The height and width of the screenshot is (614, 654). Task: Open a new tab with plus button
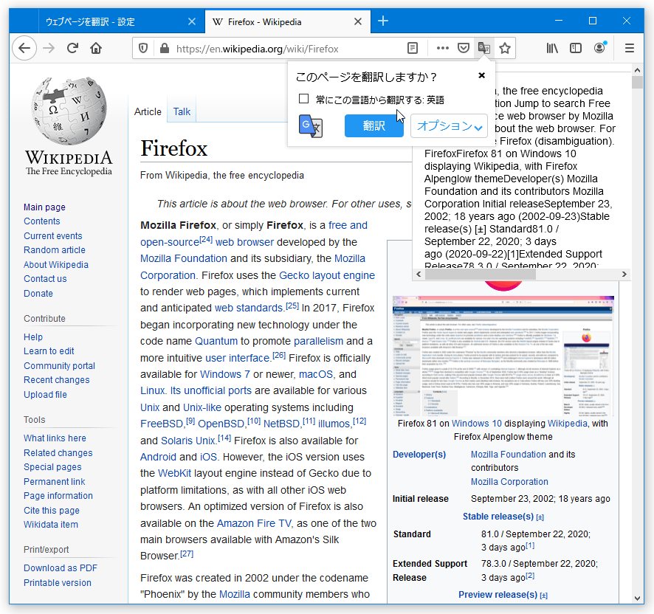[x=383, y=21]
